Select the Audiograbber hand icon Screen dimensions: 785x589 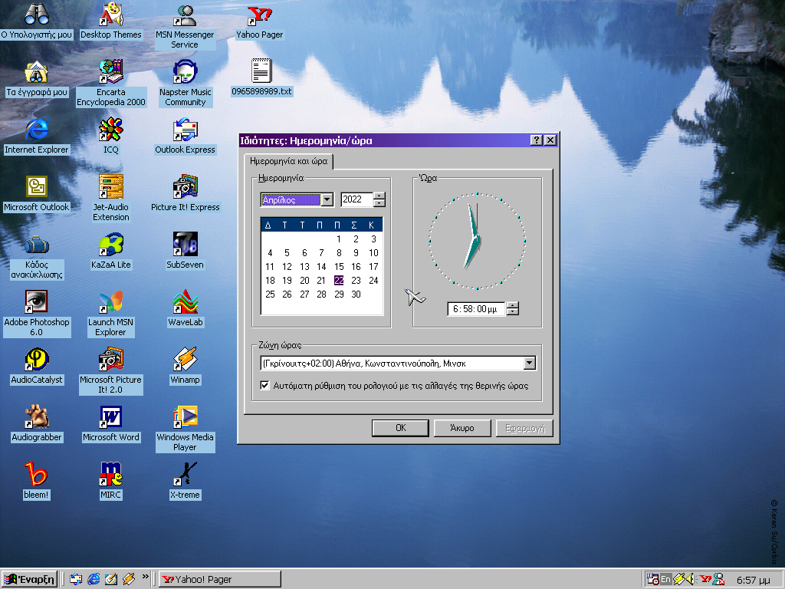click(x=37, y=417)
